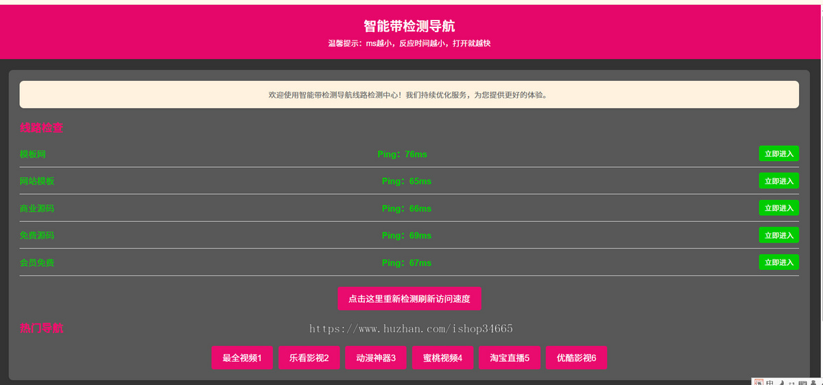This screenshot has height=385, width=823.
Task: Click the 优酷影视6 button
Action: tap(577, 358)
